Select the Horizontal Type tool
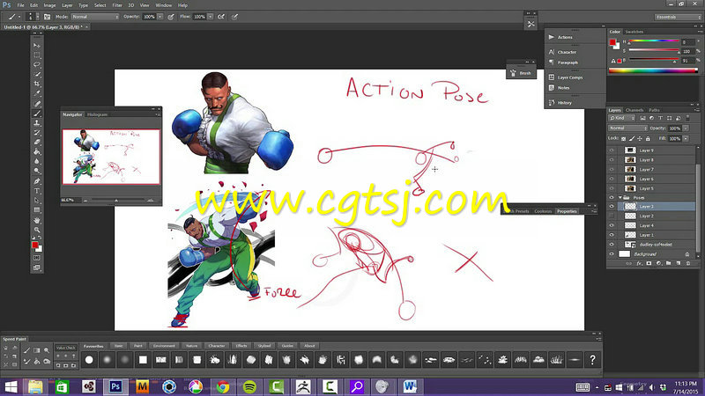The image size is (705, 396). click(x=37, y=191)
